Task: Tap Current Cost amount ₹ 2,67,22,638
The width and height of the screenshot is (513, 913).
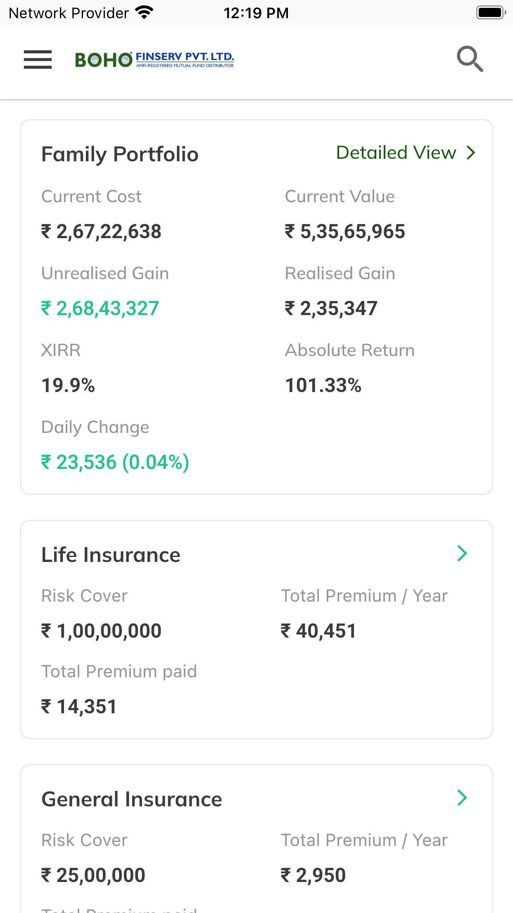Action: click(x=101, y=232)
